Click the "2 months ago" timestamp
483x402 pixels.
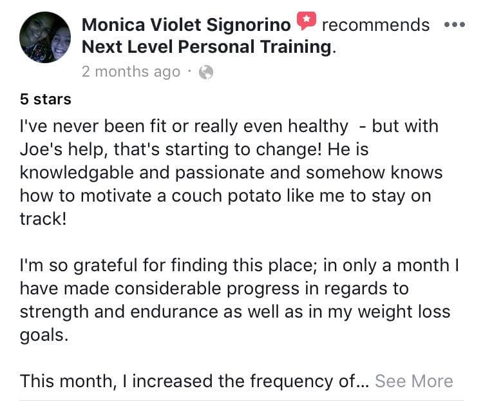click(131, 72)
